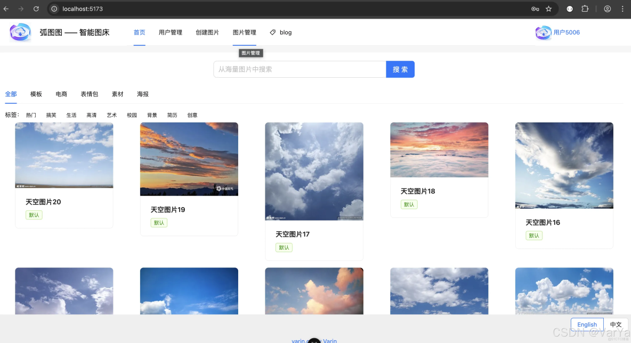Toggle the 热门 tag filter
Image resolution: width=631 pixels, height=343 pixels.
click(x=30, y=115)
